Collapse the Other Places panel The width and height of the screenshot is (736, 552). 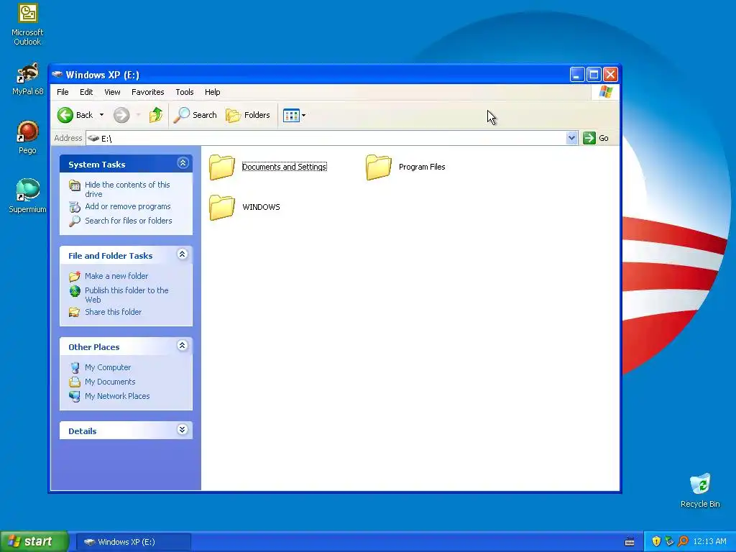click(183, 346)
